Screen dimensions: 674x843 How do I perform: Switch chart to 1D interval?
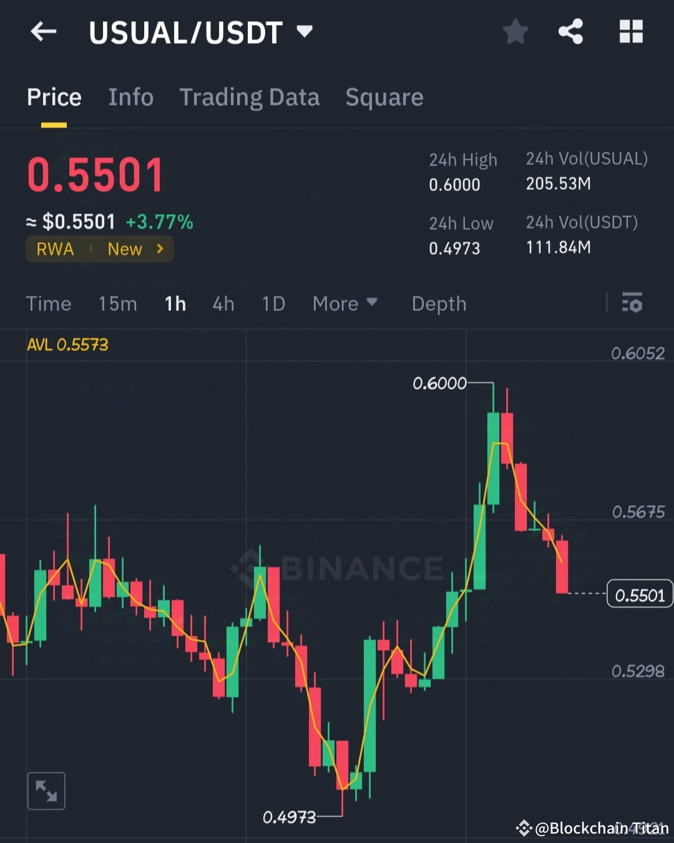point(273,303)
